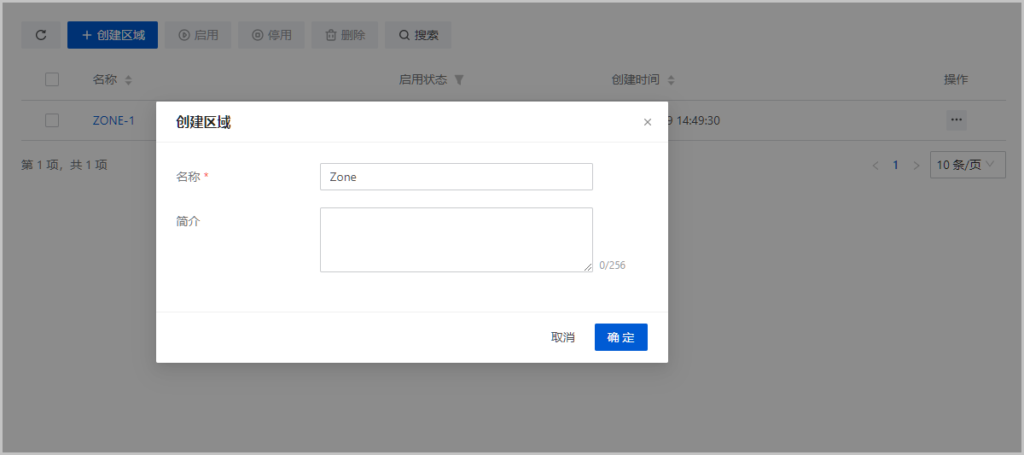Sort by the 名称 column arrows
This screenshot has height=455, width=1024.
point(129,80)
